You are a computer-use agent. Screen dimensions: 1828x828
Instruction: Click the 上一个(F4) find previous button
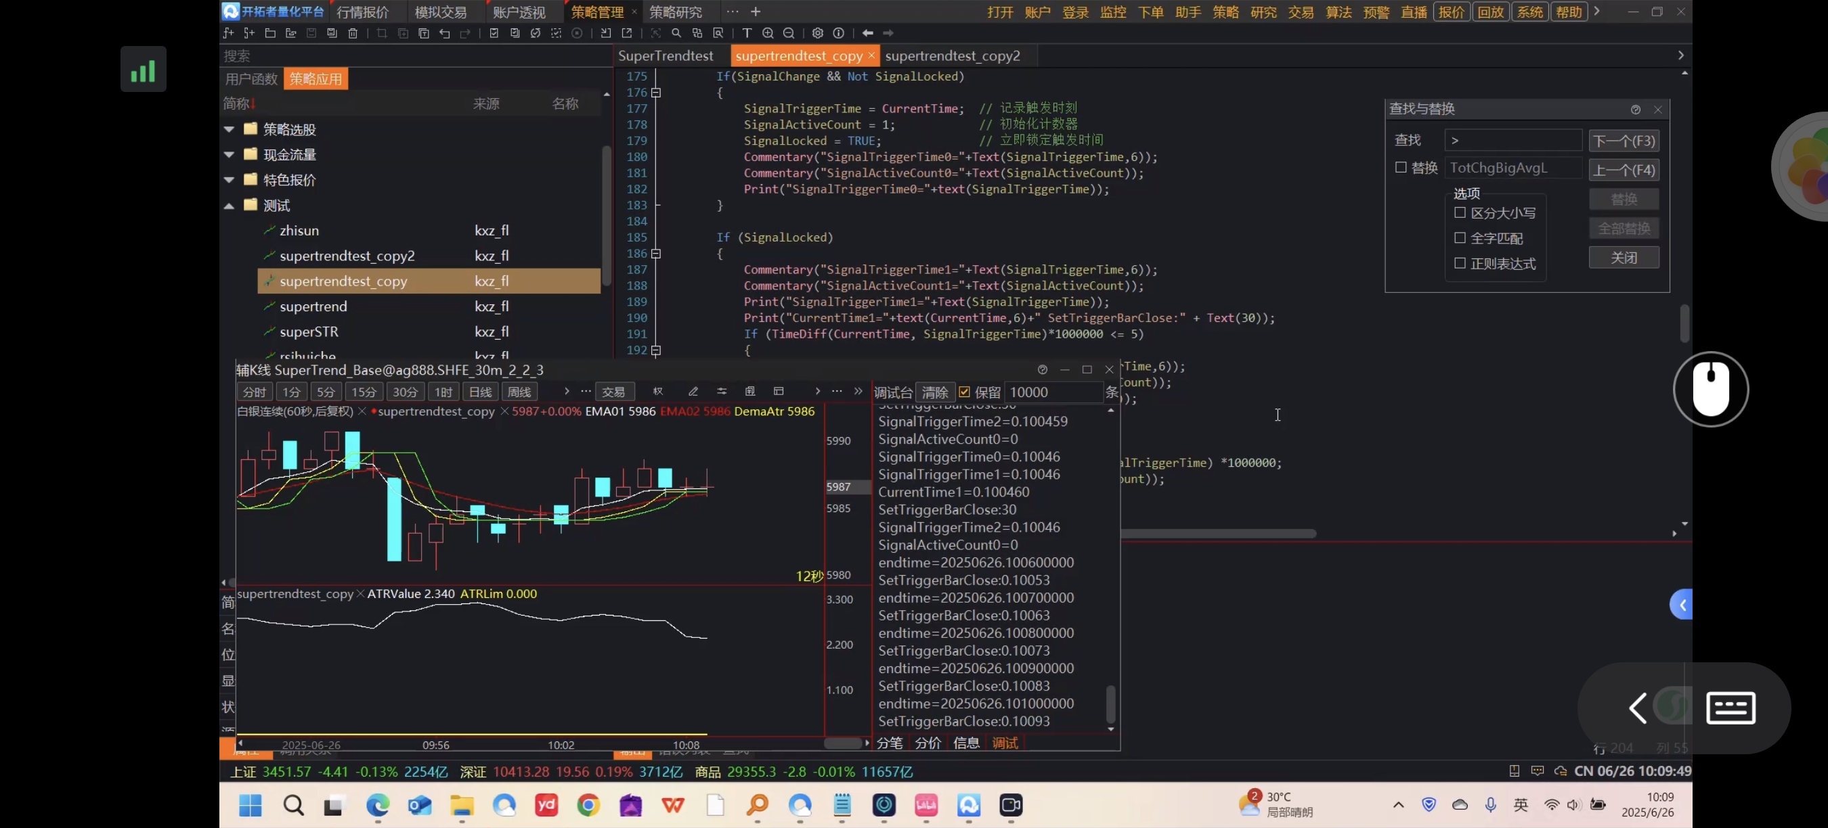point(1624,169)
